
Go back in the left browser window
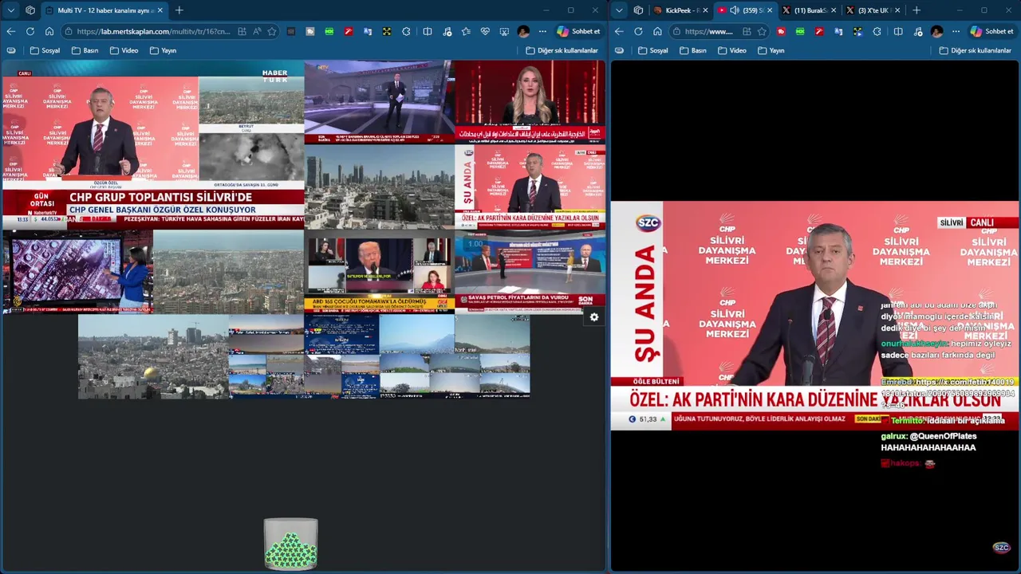coord(11,31)
